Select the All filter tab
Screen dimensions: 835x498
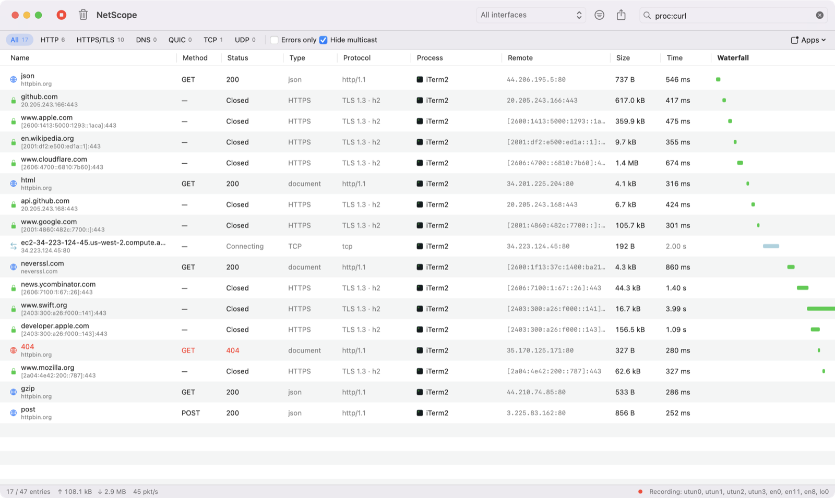point(20,40)
